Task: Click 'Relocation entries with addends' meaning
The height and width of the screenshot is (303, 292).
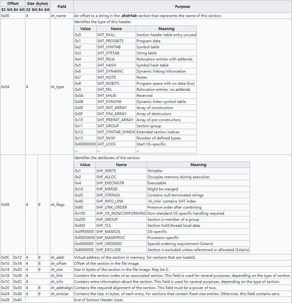Action: pos(164,59)
